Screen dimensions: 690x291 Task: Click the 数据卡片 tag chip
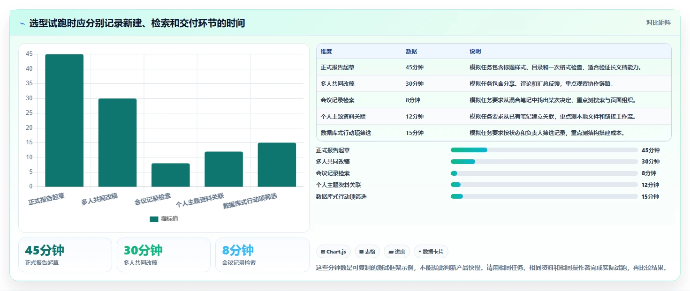click(431, 252)
